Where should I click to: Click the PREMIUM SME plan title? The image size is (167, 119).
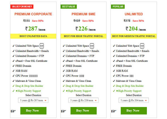tap(83, 14)
